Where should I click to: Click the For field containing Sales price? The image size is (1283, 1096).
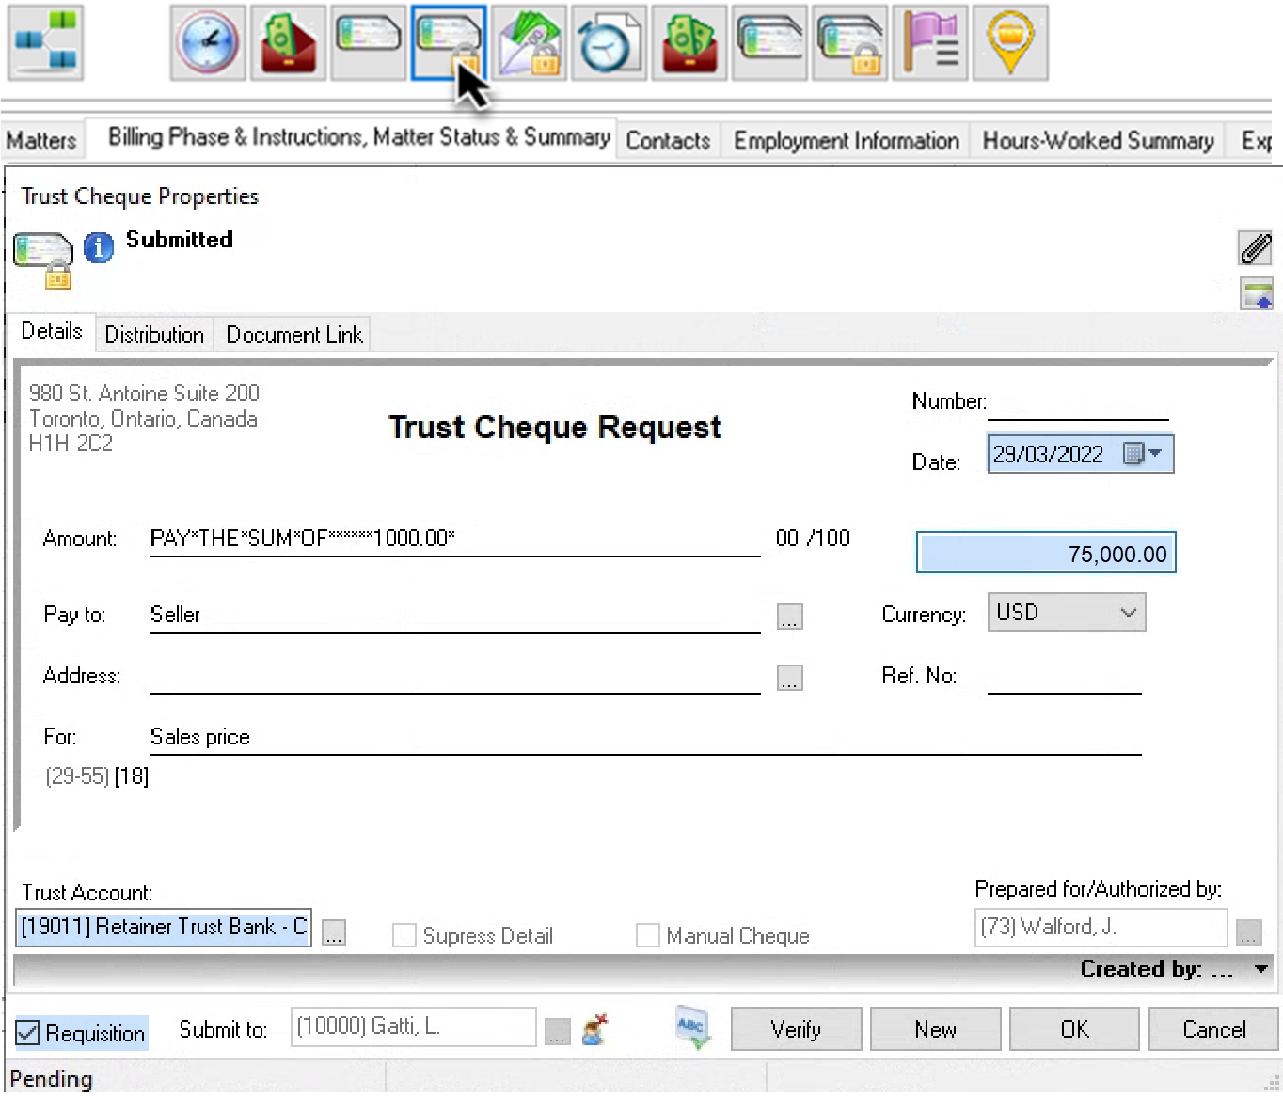[645, 738]
